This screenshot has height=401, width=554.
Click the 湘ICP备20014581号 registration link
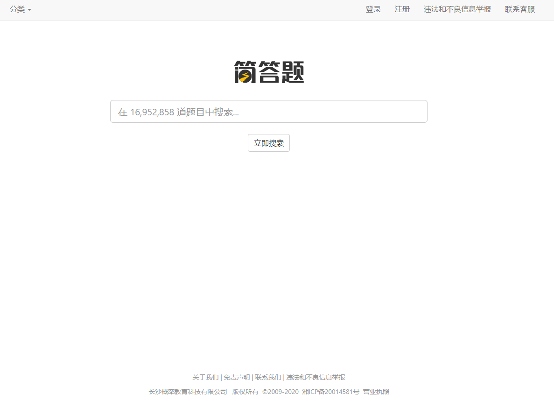(330, 392)
